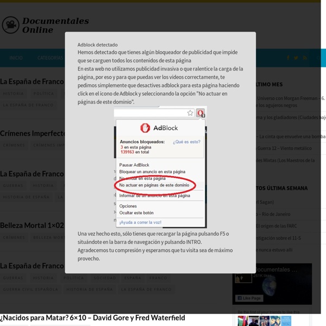The image size is (326, 326).
Task: Select the SOCIEDAD tag in the lower tag row
Action: (105, 278)
